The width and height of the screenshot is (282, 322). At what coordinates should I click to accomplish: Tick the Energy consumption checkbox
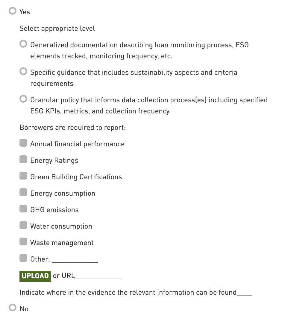click(23, 192)
